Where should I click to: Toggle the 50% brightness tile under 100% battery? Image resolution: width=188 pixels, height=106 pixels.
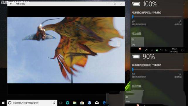[137, 42]
